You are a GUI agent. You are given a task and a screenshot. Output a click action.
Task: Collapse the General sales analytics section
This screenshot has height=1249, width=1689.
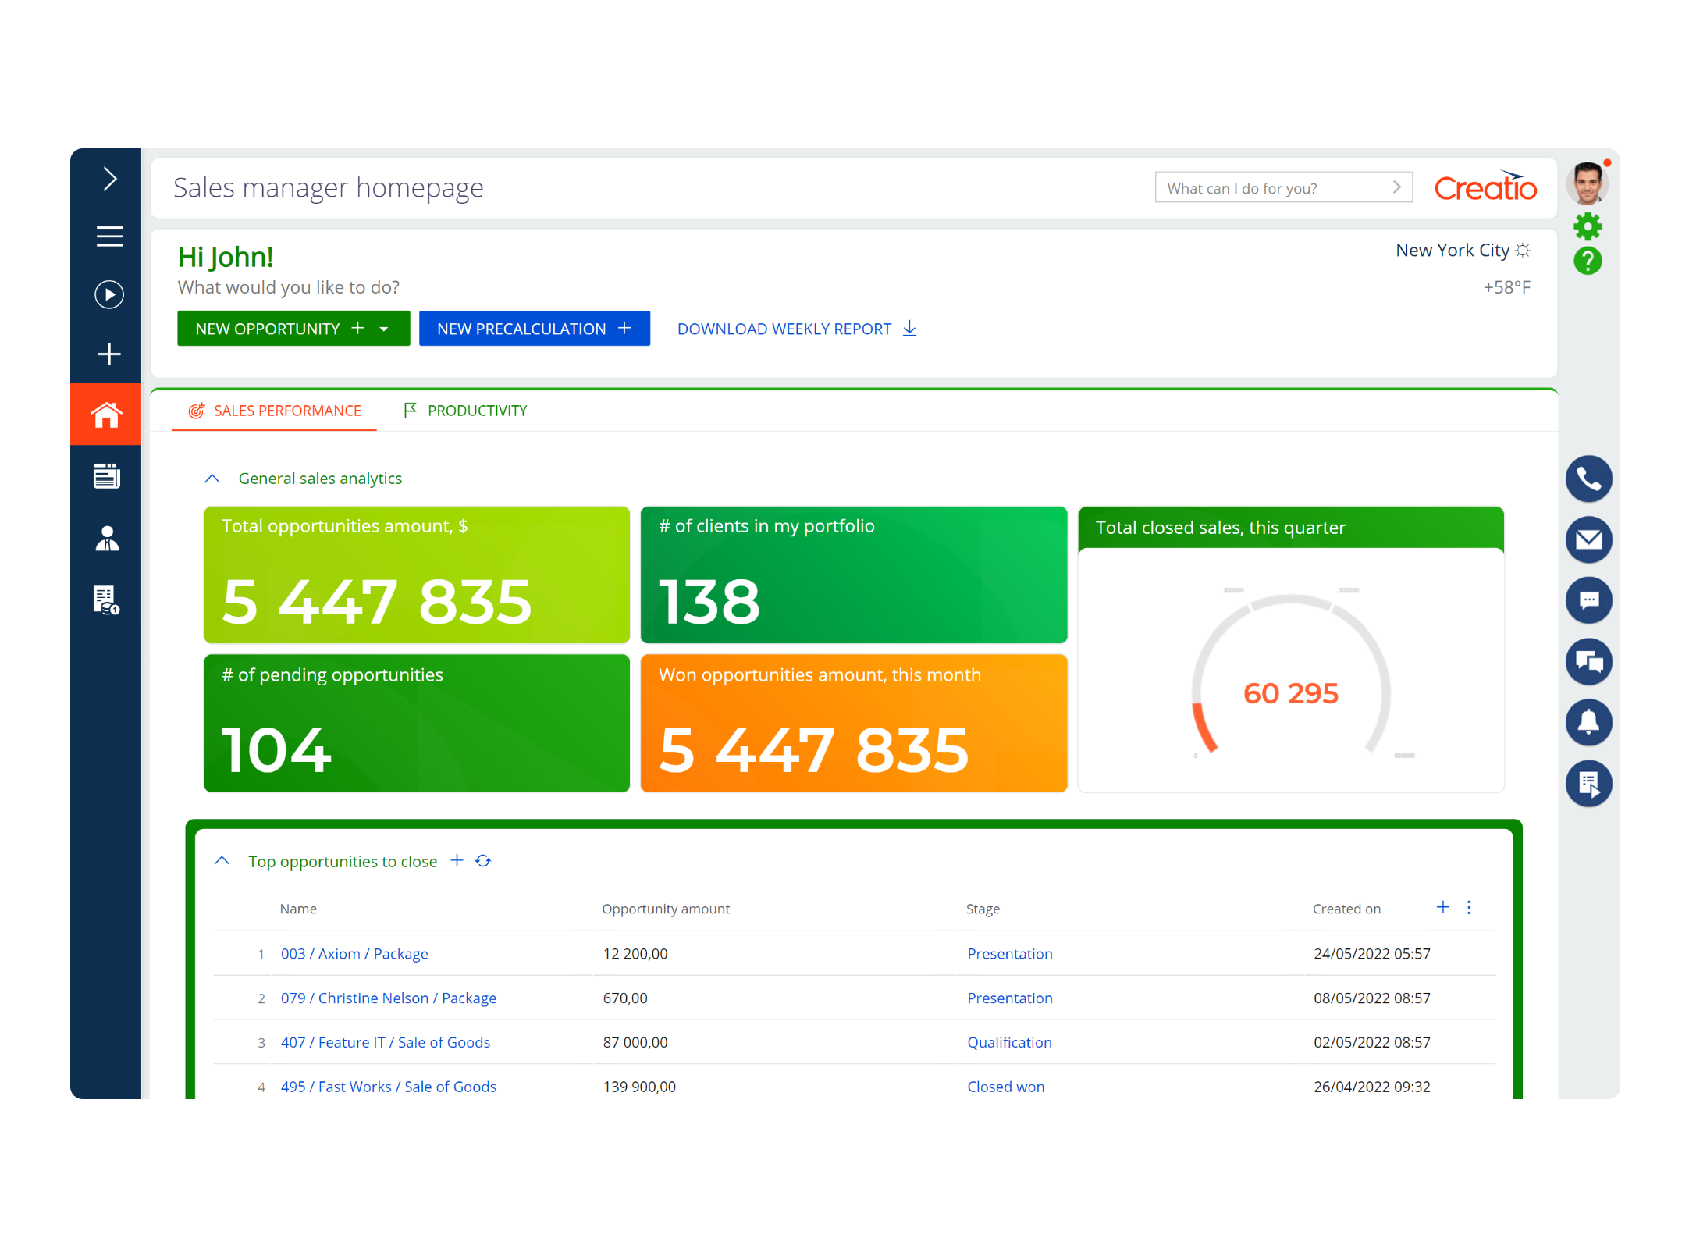[x=212, y=478]
